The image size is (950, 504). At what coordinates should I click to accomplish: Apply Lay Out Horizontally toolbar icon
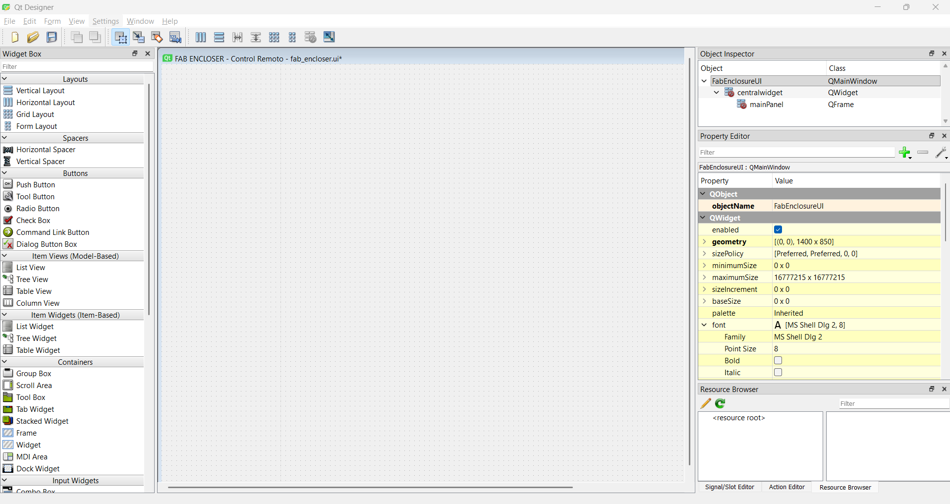pyautogui.click(x=201, y=37)
